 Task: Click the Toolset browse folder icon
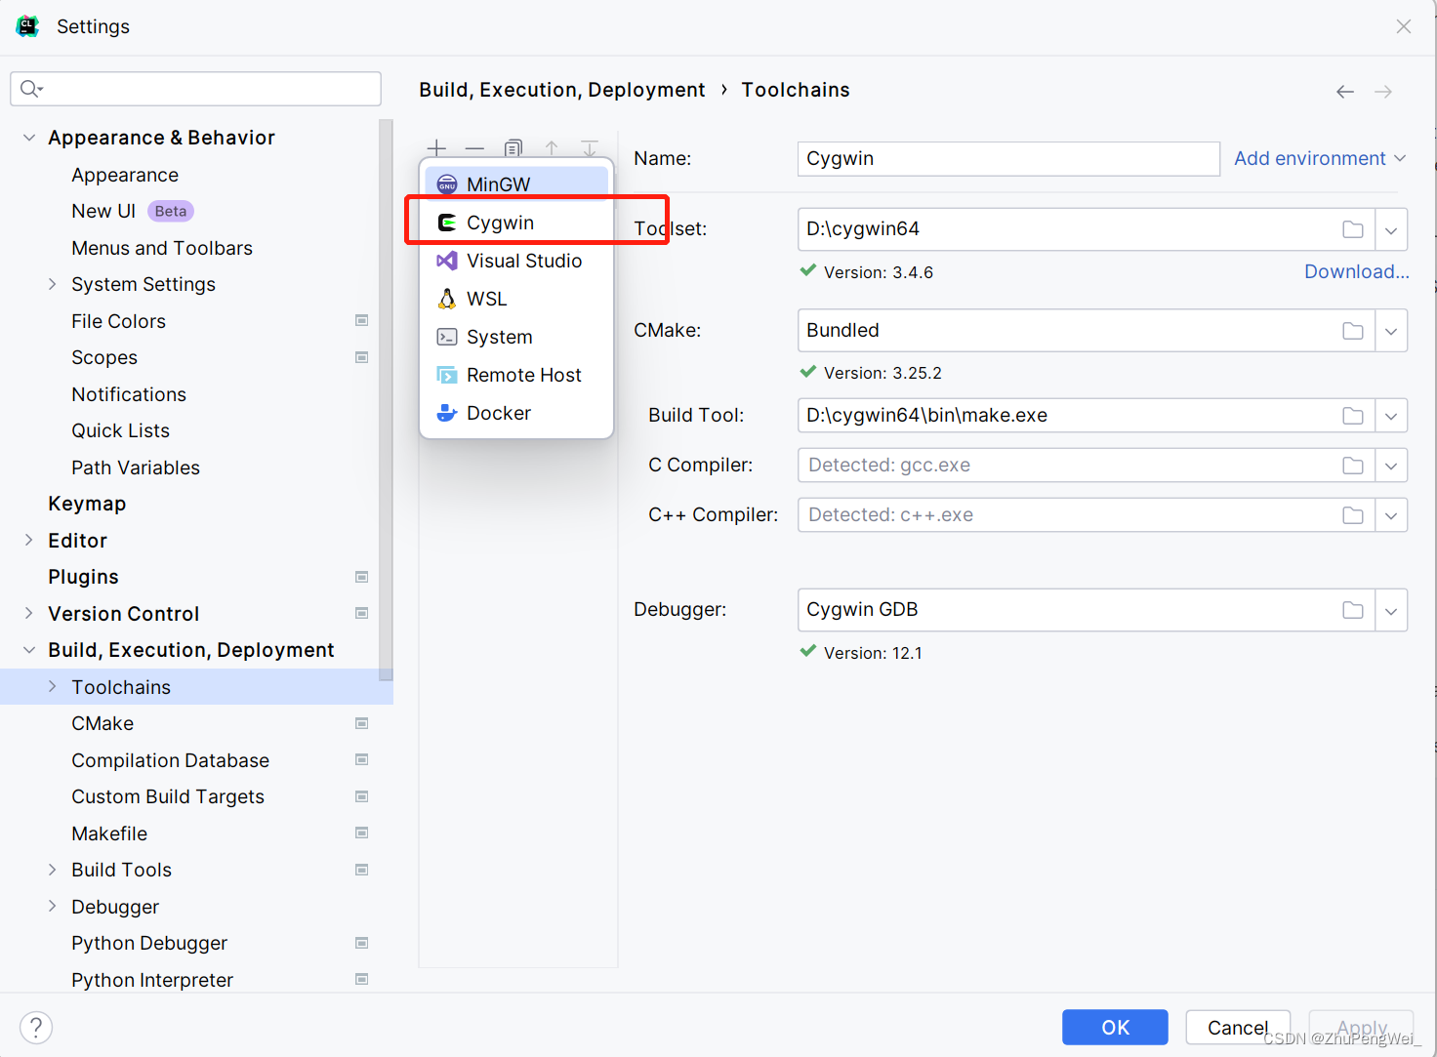[x=1353, y=229]
